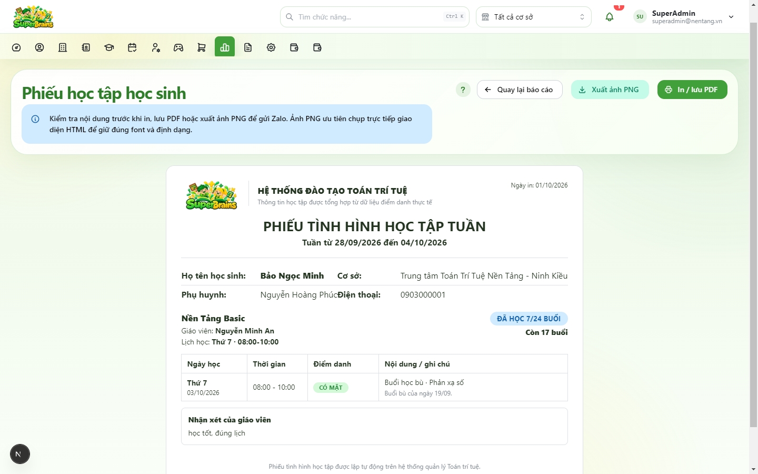
Task: Click the parent name 'Nguyễn Hoàng Phúc'
Action: (298, 295)
